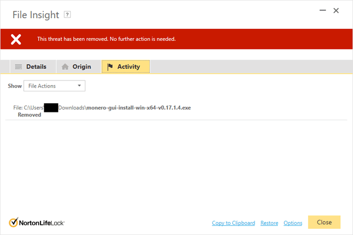Open the File Actions show dropdown
Screen dimensions: 353x235
(54, 86)
